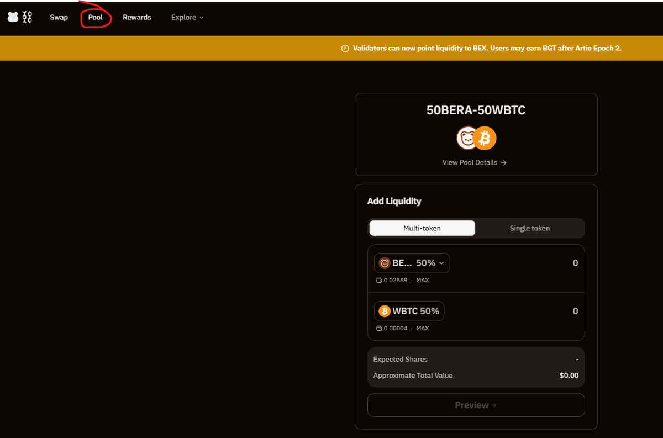Open the BERA 50% token dropdown
The width and height of the screenshot is (663, 438).
(x=412, y=263)
